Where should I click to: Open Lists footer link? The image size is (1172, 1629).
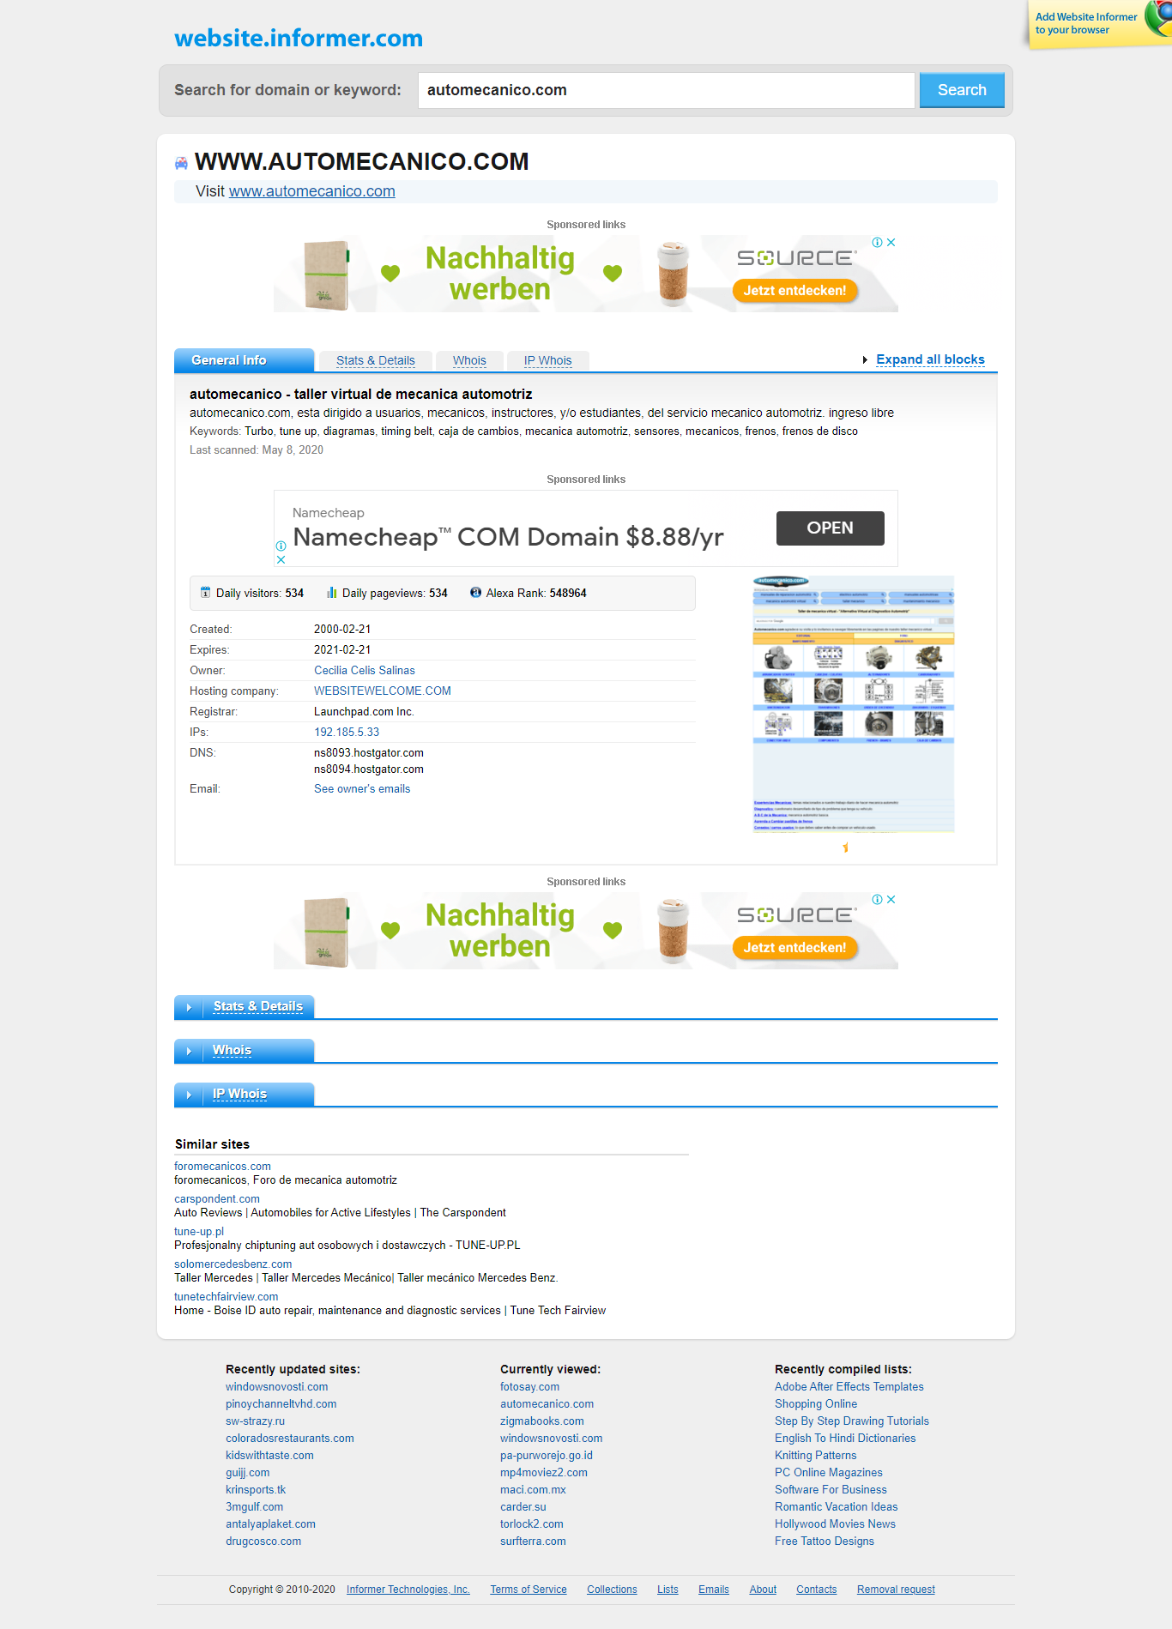click(x=668, y=1590)
